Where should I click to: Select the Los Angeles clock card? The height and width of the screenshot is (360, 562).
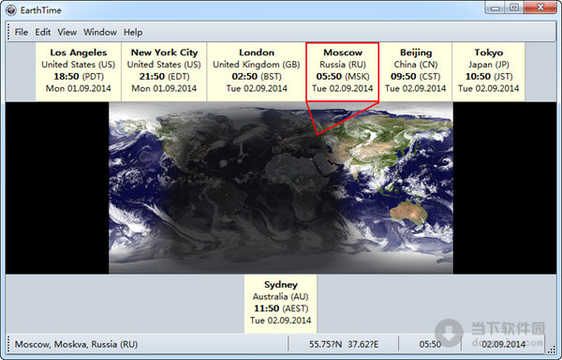(x=79, y=71)
